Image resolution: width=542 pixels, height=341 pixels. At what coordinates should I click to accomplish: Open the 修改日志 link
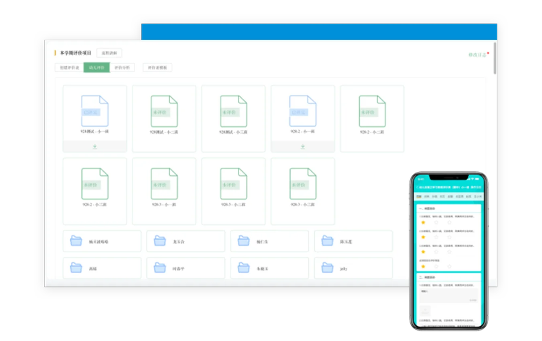coord(477,55)
